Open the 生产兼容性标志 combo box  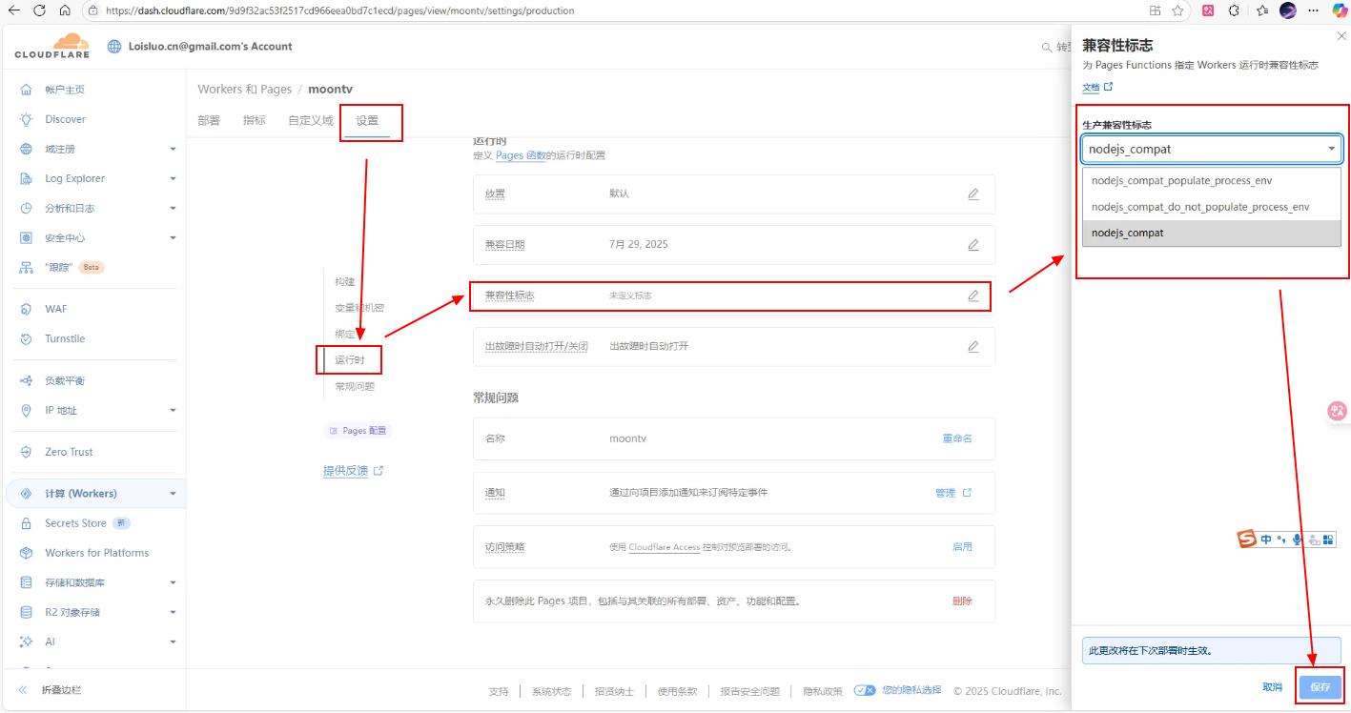pyautogui.click(x=1212, y=149)
